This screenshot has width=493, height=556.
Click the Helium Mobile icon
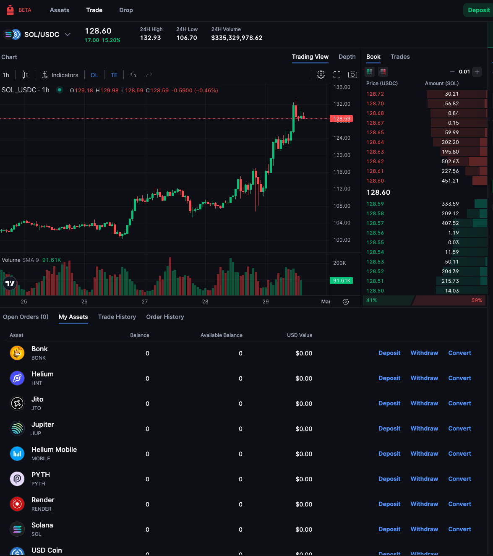coord(17,454)
